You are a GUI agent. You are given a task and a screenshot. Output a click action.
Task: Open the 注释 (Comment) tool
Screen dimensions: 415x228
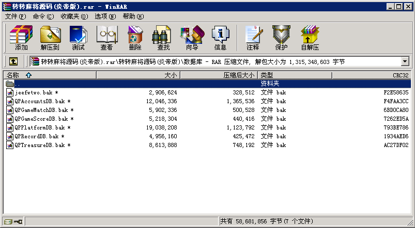click(253, 38)
